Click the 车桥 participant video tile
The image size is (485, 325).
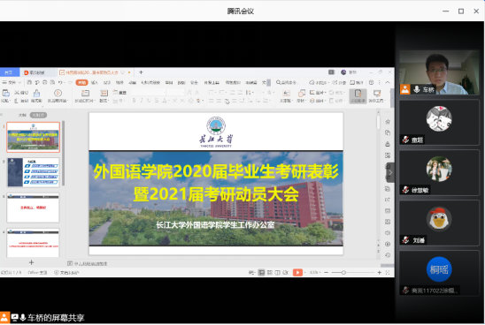click(439, 72)
